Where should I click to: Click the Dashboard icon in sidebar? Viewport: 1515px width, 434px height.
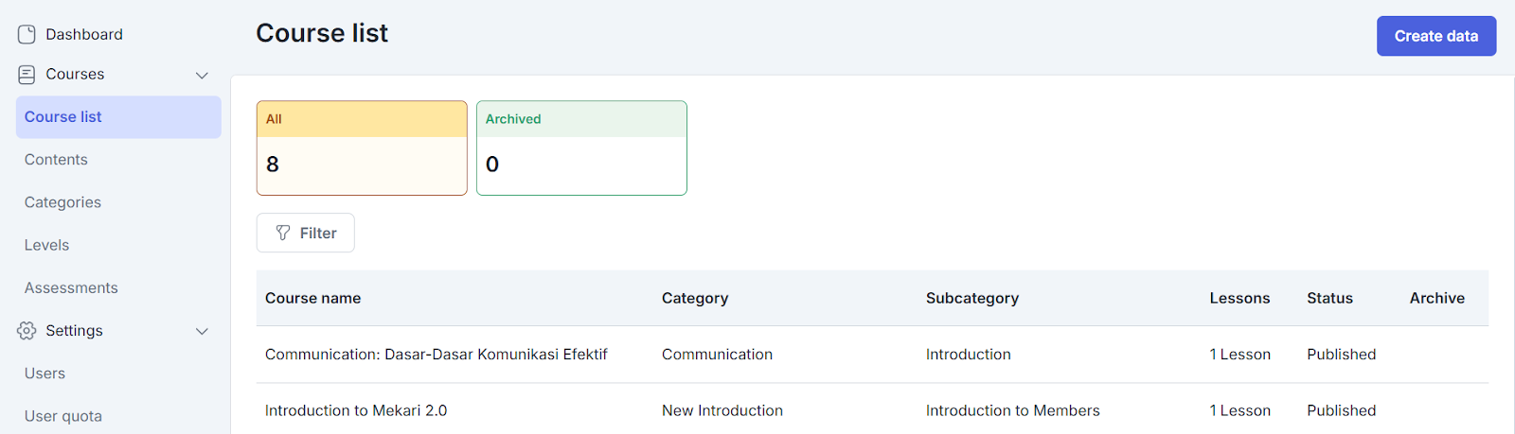[x=27, y=35]
